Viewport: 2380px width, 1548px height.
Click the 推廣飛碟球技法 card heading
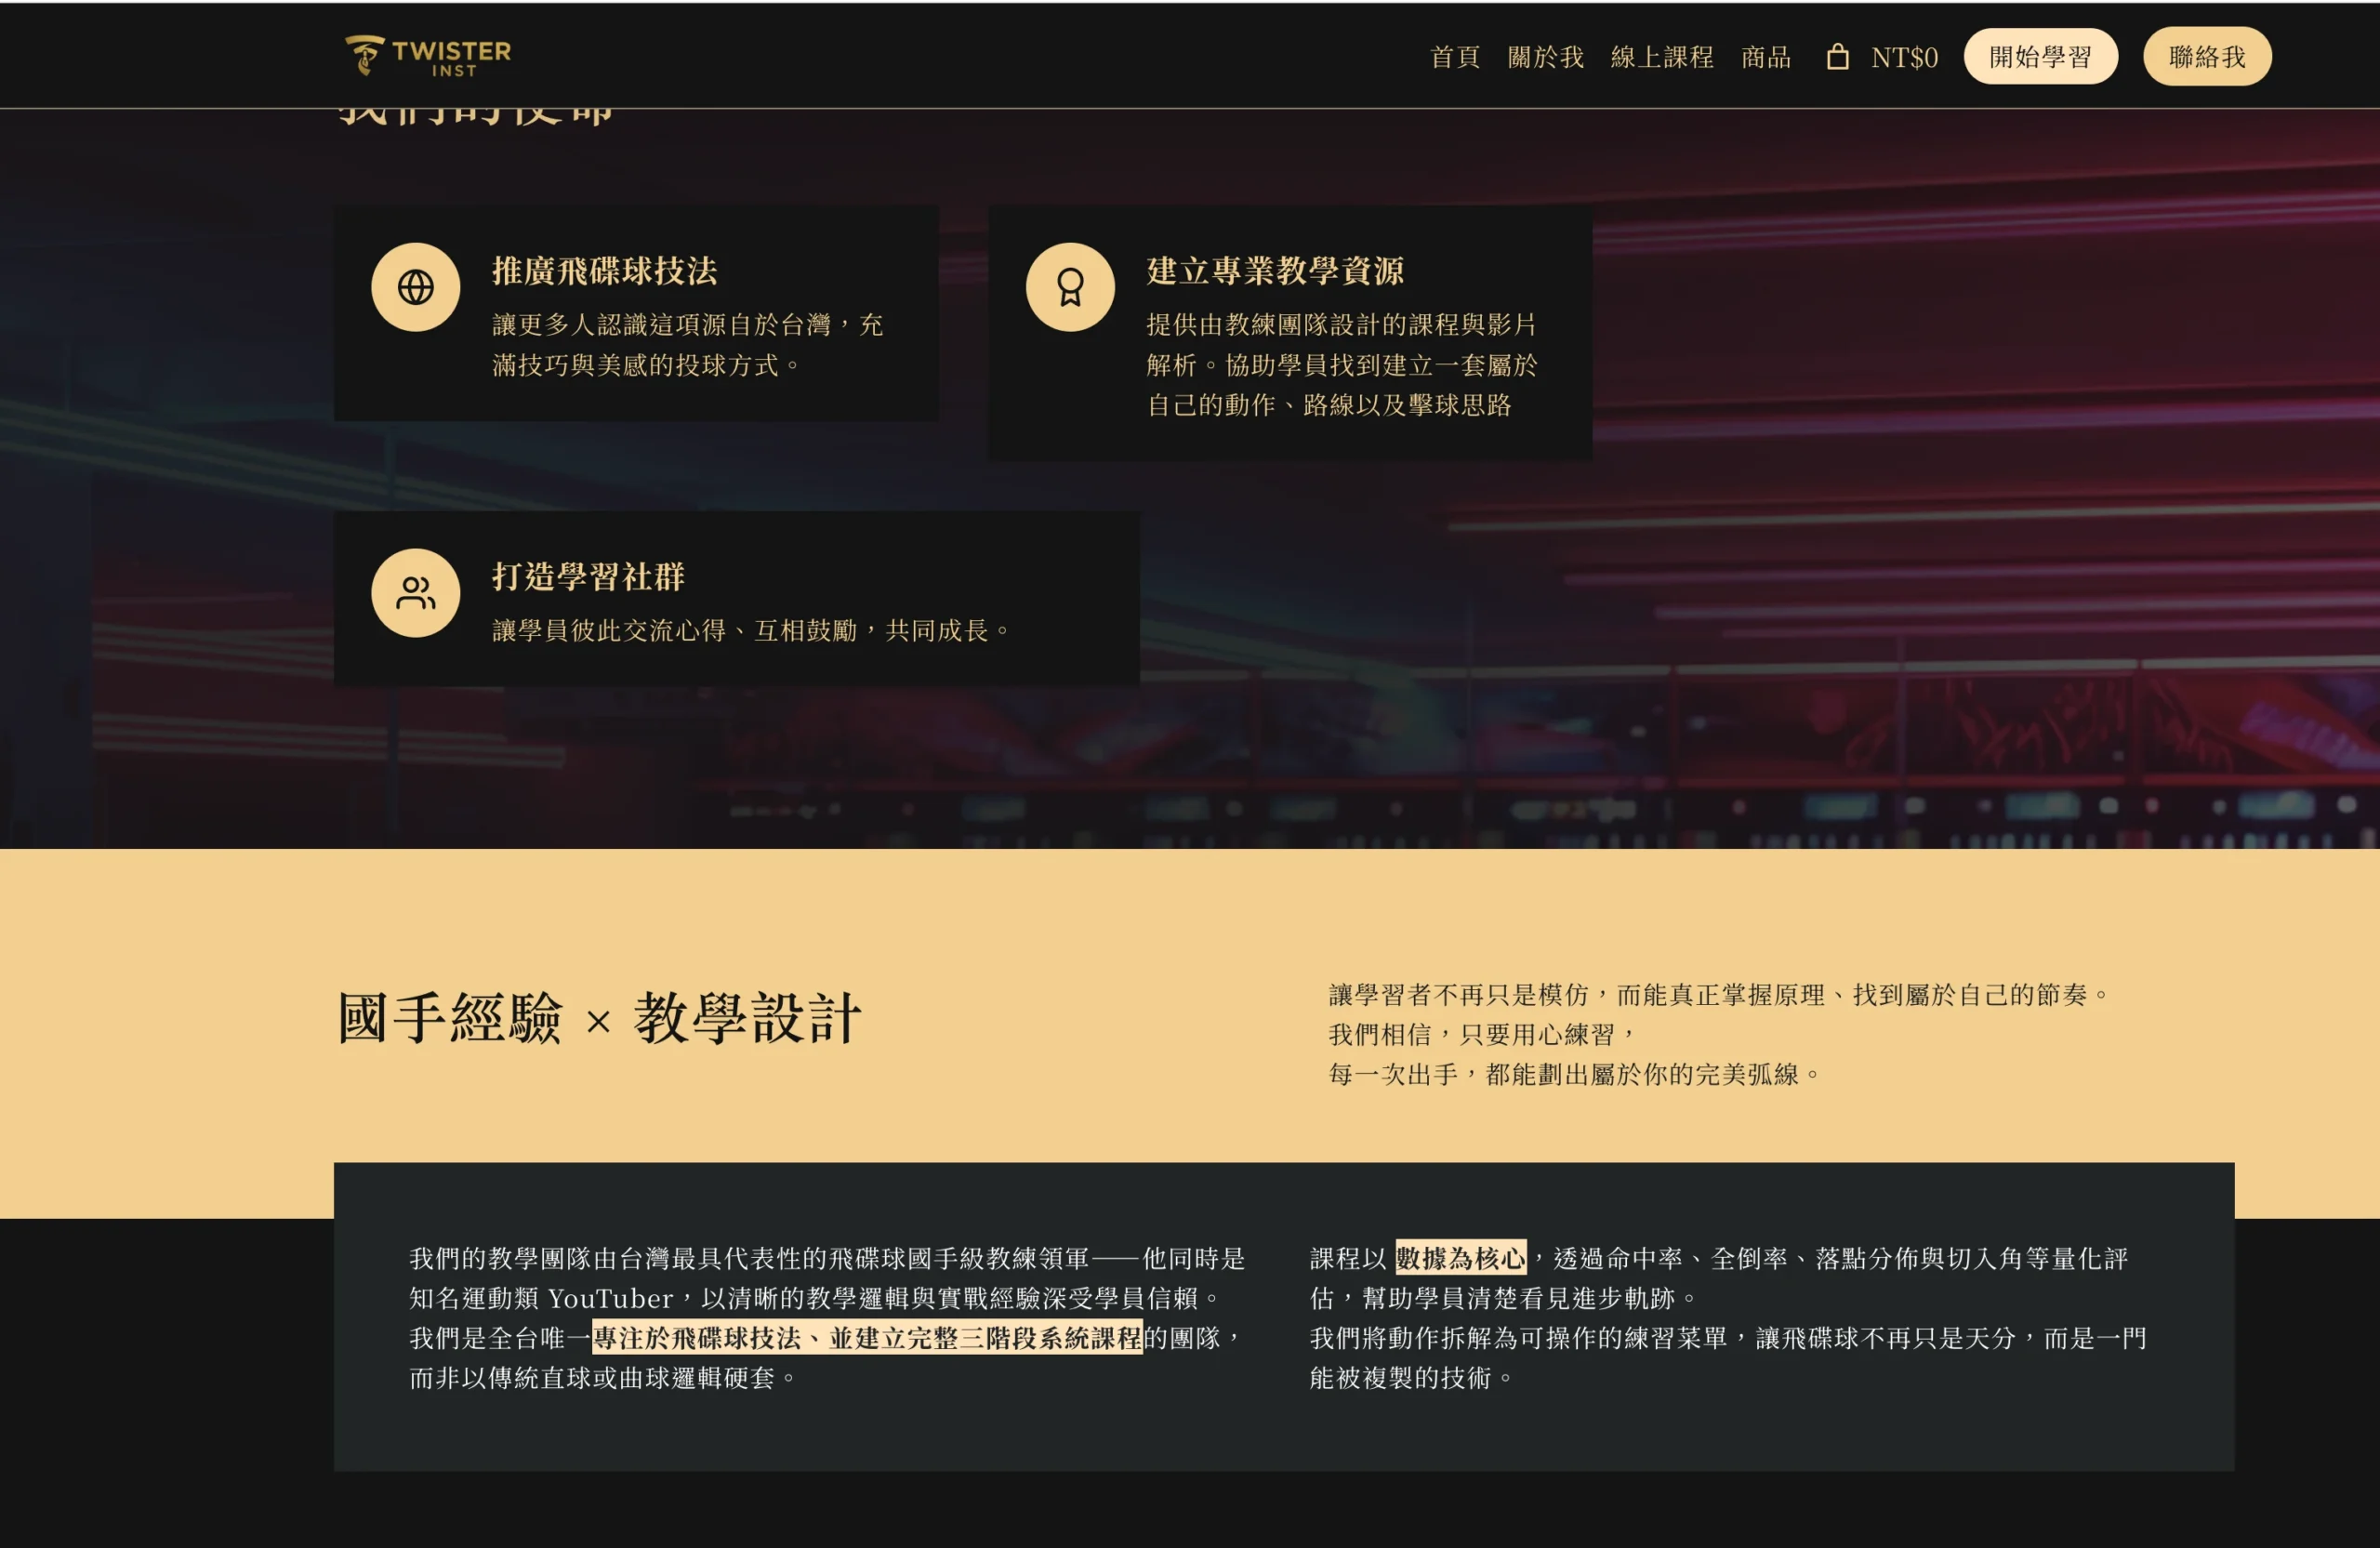point(604,271)
